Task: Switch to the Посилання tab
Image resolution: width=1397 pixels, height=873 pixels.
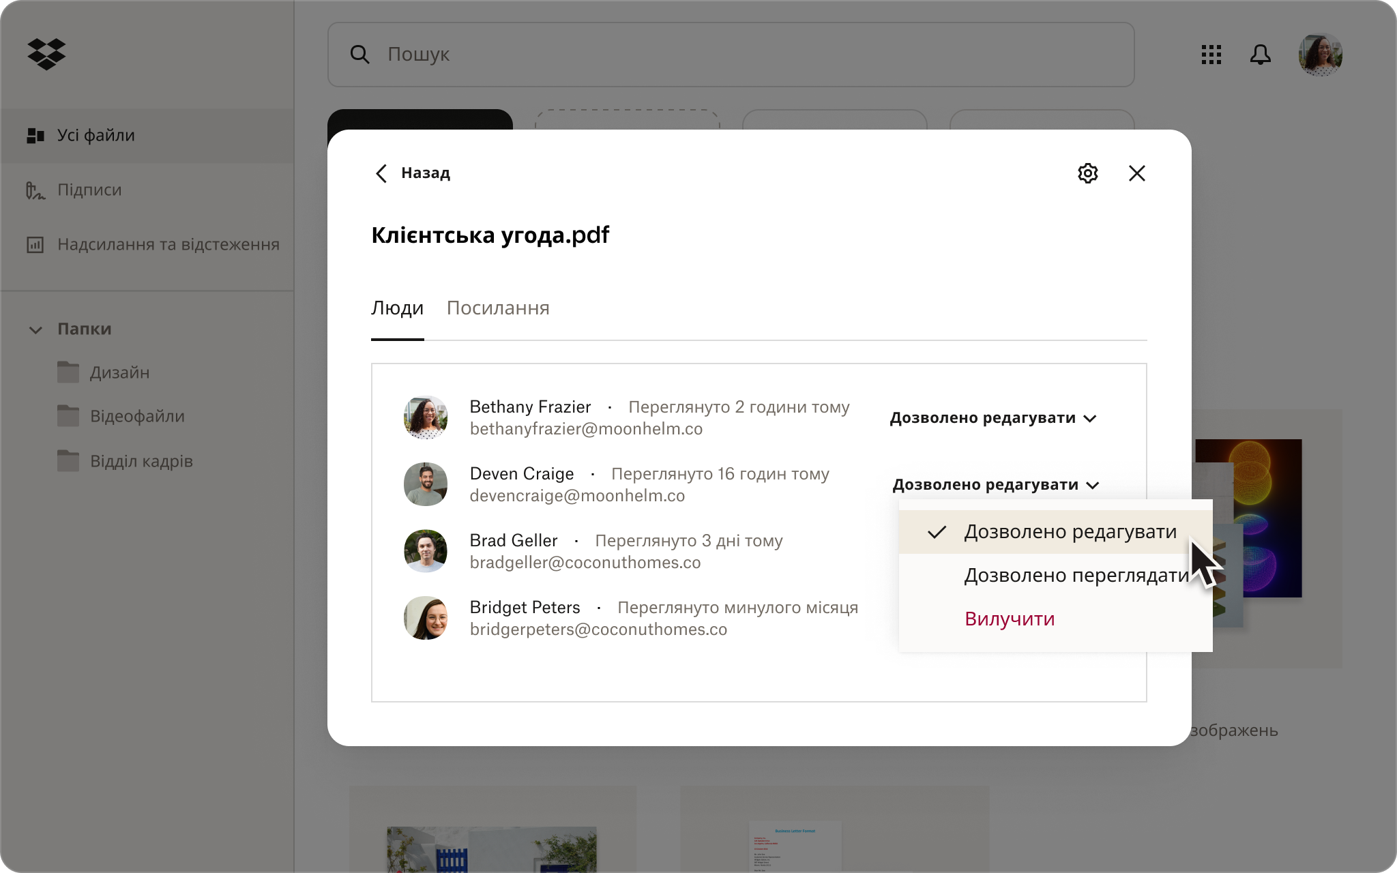Action: (x=498, y=308)
